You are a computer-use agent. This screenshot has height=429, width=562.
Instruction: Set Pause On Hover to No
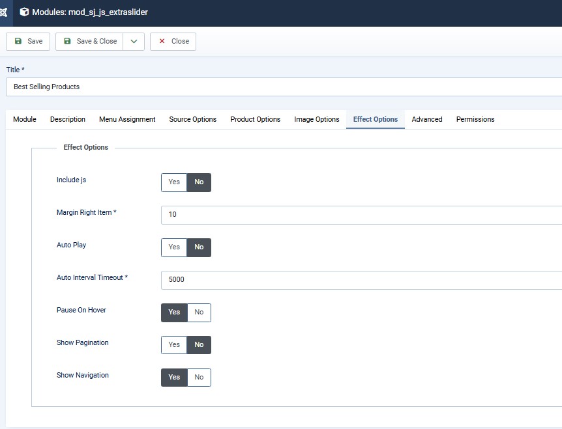click(x=199, y=312)
